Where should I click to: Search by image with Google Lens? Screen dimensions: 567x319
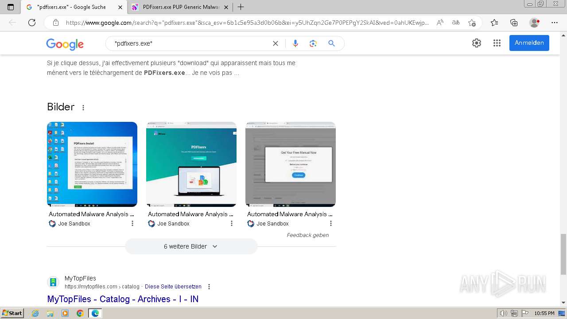tap(313, 43)
